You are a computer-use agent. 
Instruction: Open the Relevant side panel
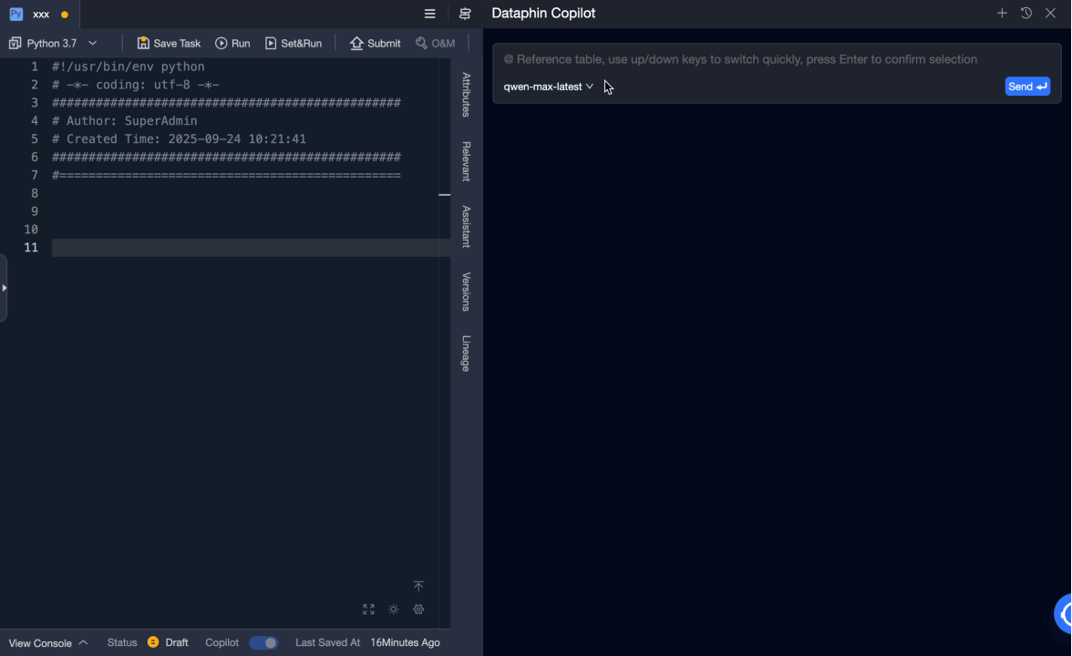[467, 161]
